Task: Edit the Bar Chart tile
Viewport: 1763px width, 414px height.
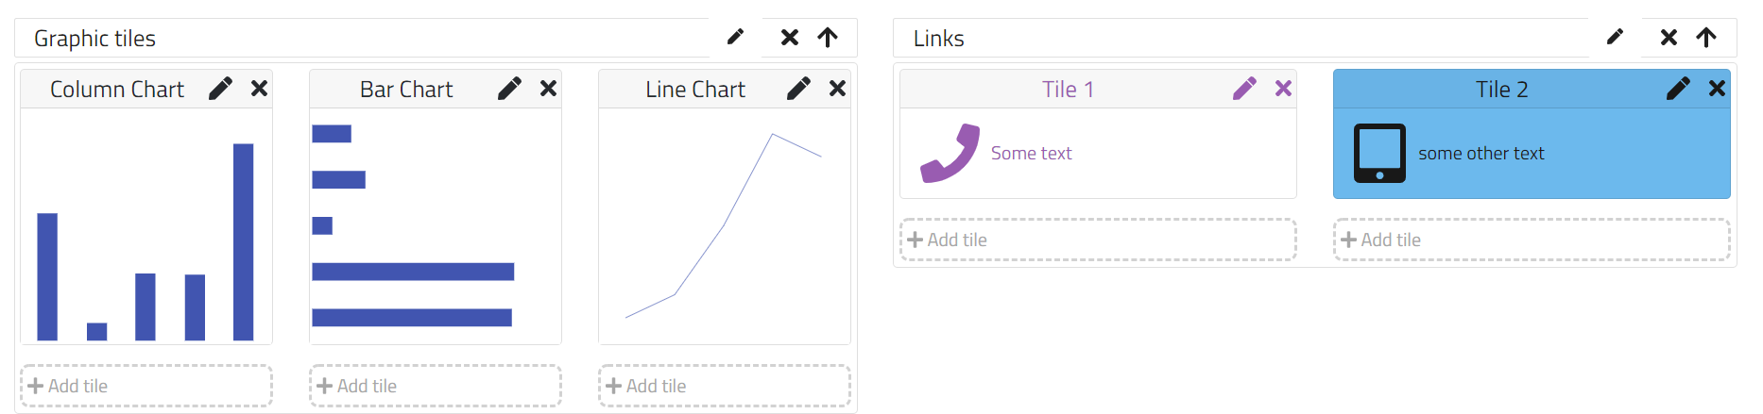Action: pyautogui.click(x=509, y=89)
